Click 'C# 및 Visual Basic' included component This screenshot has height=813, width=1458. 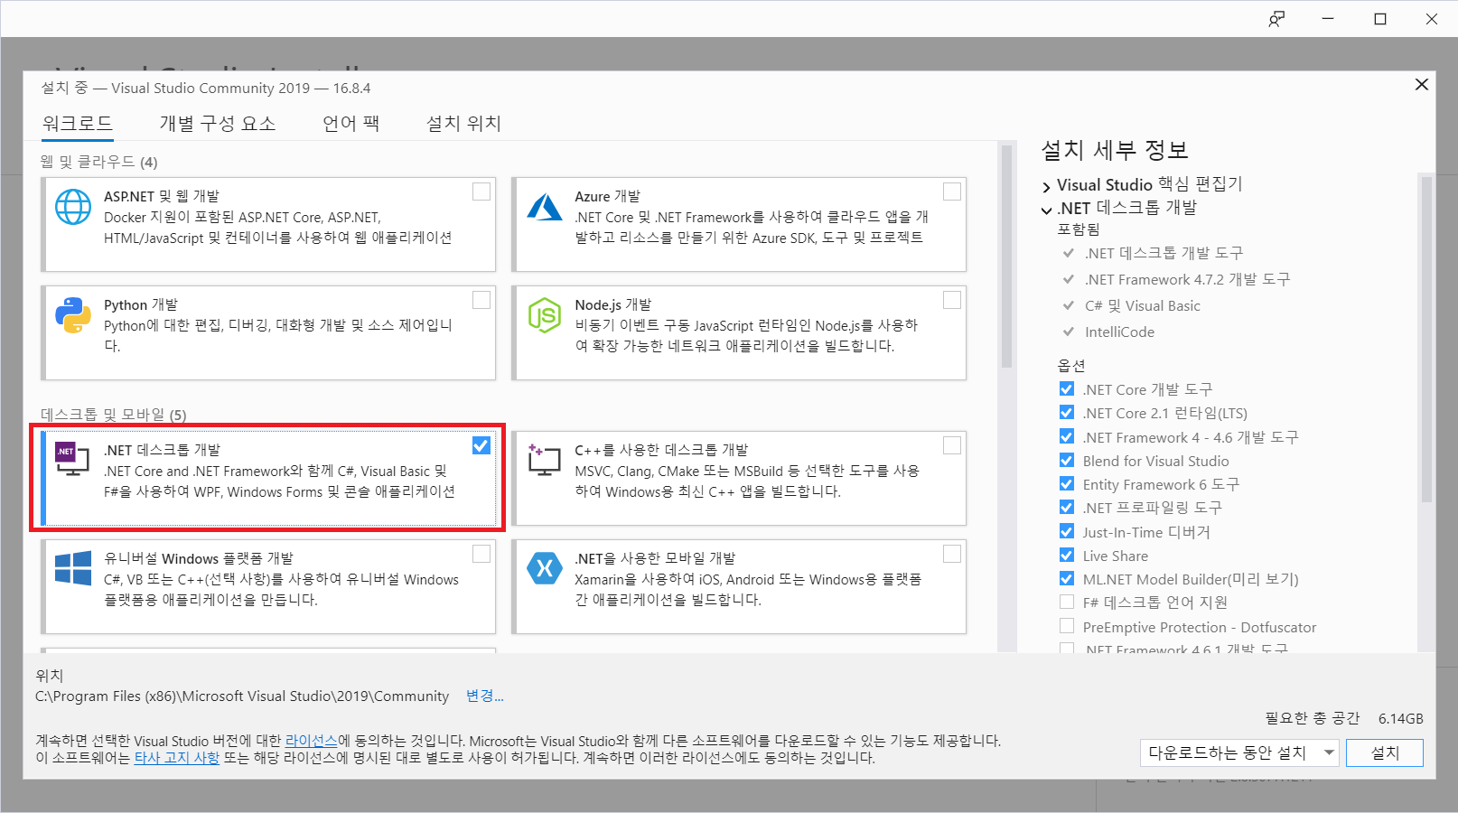(x=1143, y=305)
